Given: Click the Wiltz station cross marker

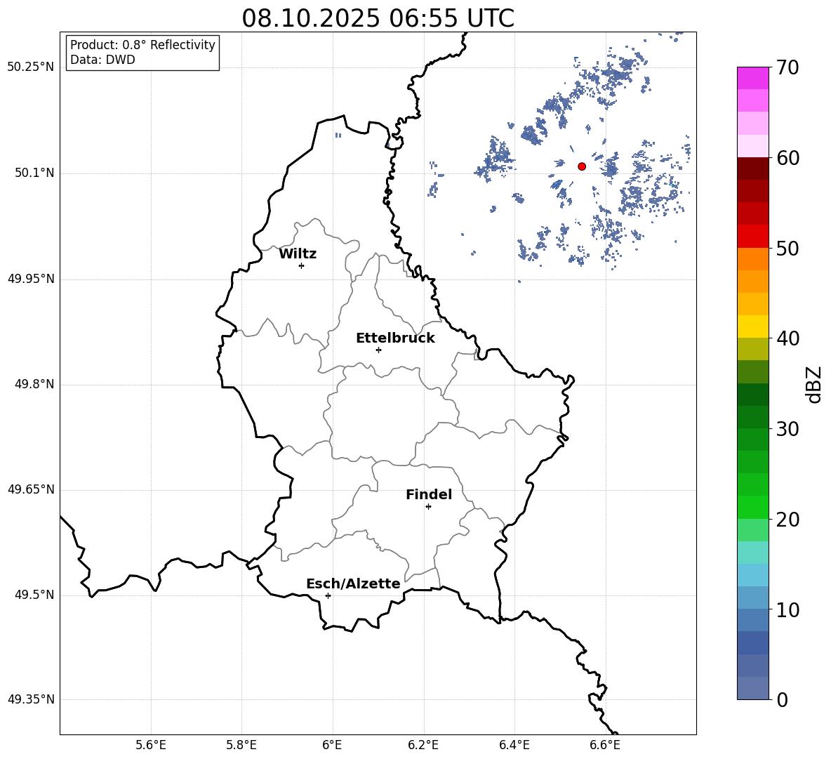Looking at the screenshot, I should point(302,266).
